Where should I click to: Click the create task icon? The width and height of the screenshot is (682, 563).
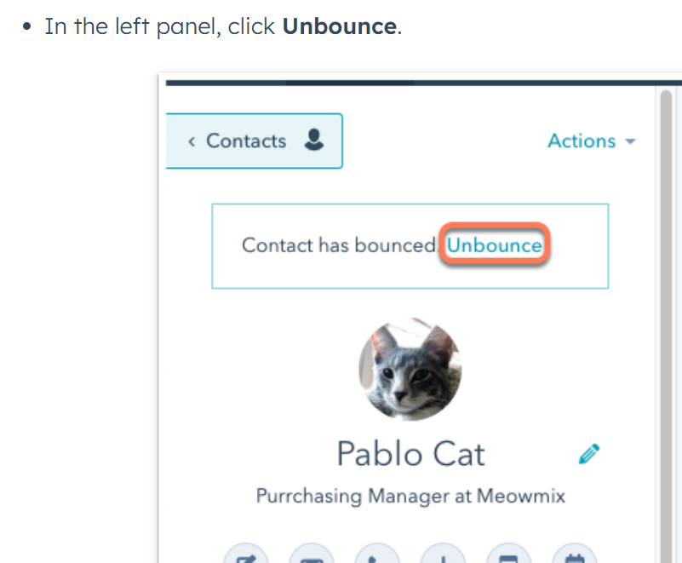[x=508, y=556]
